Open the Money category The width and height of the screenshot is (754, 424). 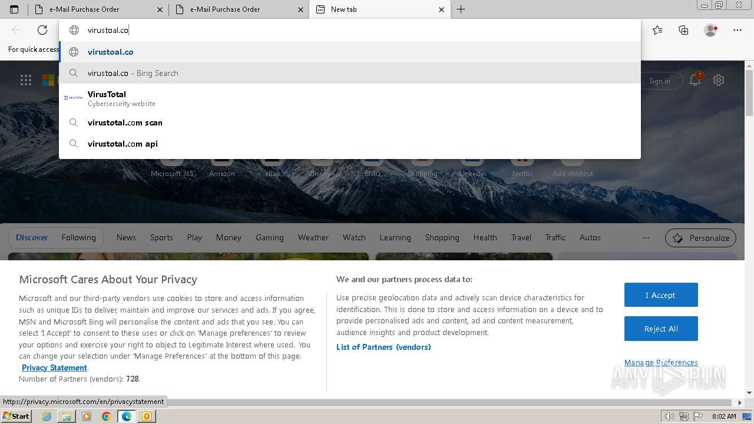(229, 237)
